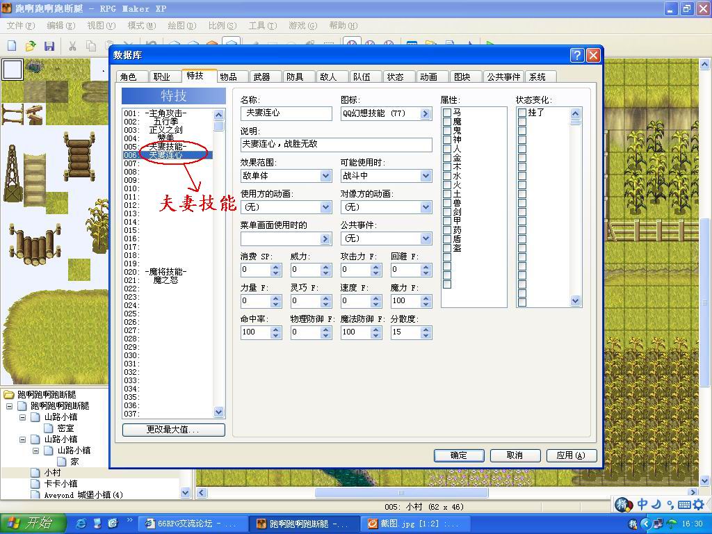Click the Windows 开始 start button

tap(33, 524)
